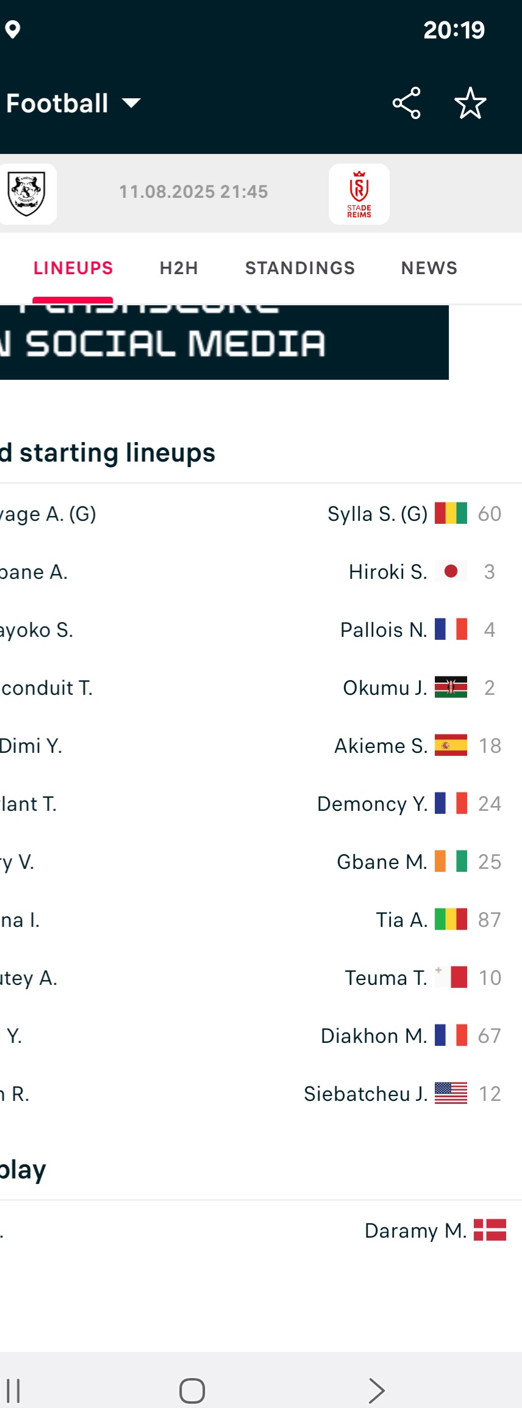The image size is (522, 1408).
Task: Open Siebatcheu J. player page
Action: click(x=365, y=1094)
